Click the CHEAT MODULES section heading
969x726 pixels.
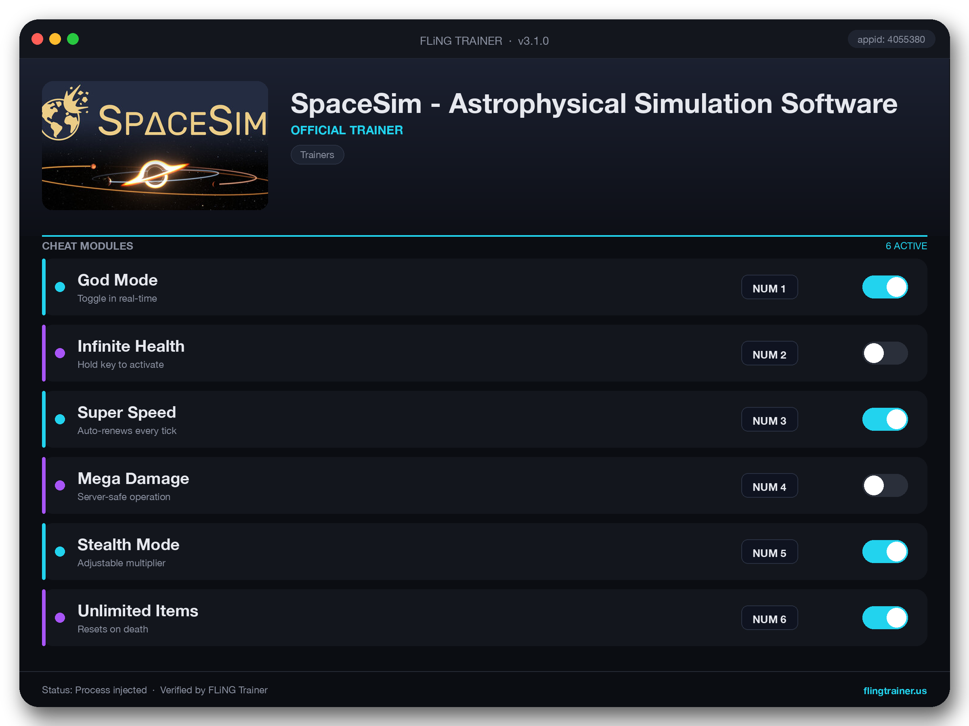click(x=88, y=246)
